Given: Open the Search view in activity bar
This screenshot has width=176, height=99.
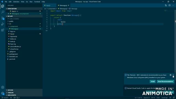Looking at the screenshot, I should [2, 12].
